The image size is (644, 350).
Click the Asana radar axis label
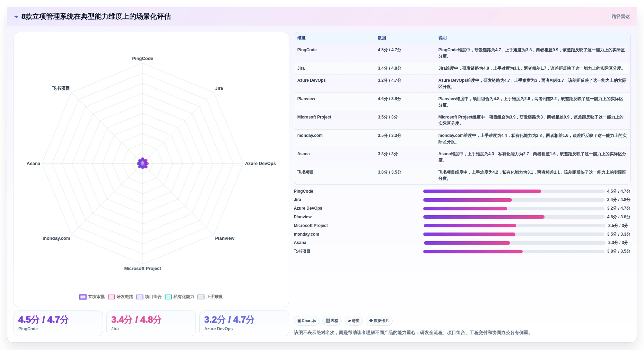(x=33, y=164)
